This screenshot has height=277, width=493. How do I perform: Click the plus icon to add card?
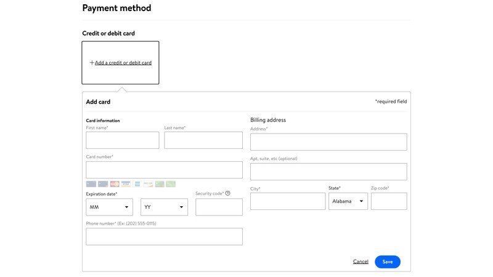click(92, 63)
